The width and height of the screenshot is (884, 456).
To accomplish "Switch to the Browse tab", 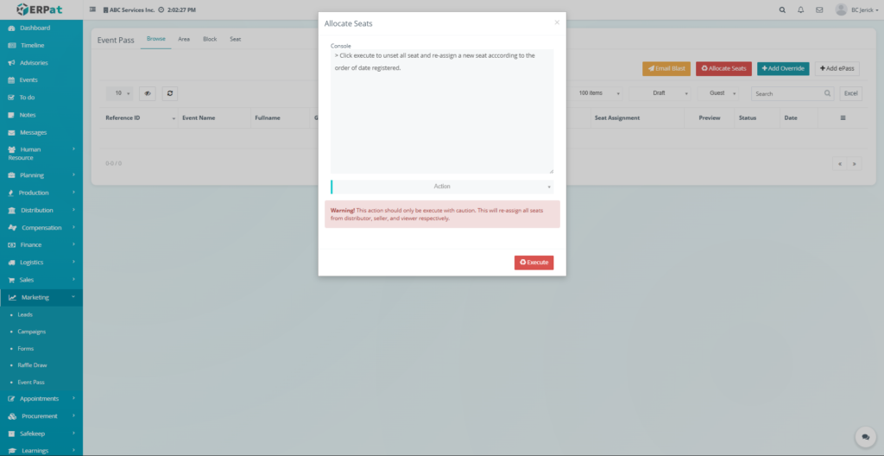I will tap(156, 39).
